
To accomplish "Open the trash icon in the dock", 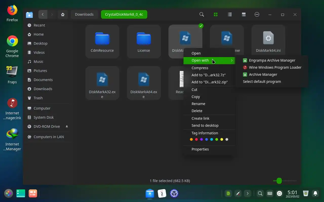I will (306, 193).
